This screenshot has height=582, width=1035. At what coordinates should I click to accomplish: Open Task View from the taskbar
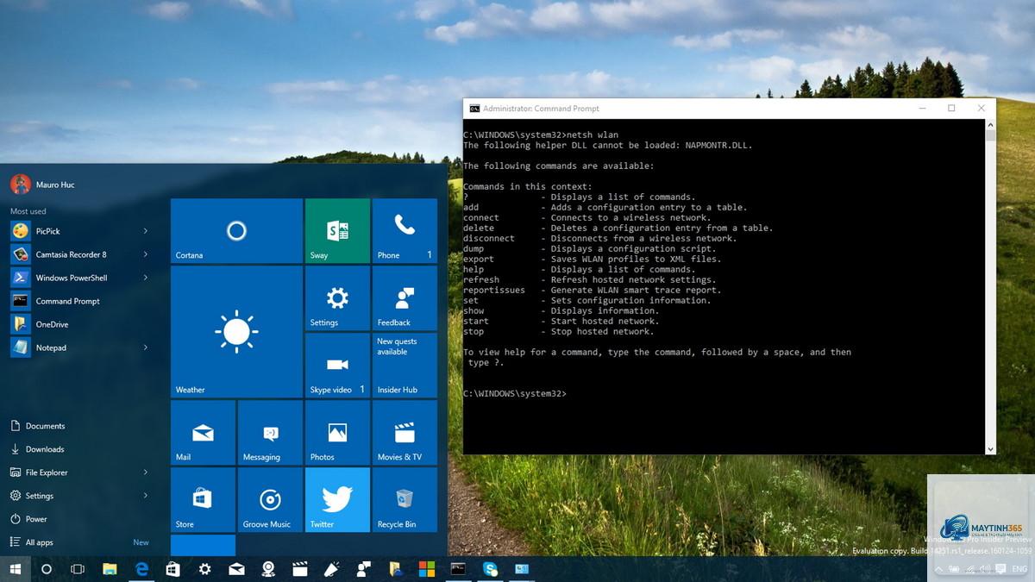tap(78, 569)
